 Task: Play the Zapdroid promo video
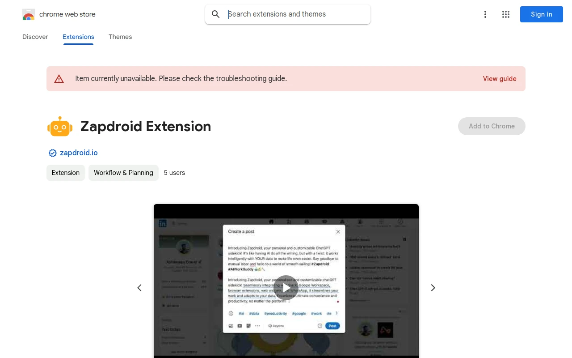(x=286, y=287)
